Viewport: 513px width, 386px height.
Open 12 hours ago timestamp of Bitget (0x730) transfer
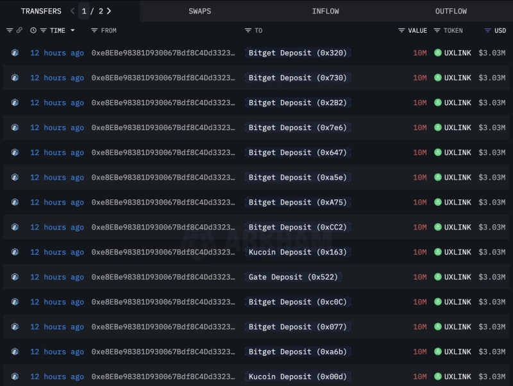pyautogui.click(x=56, y=78)
